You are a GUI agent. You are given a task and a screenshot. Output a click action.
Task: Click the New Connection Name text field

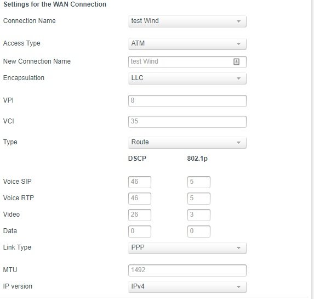[187, 62]
